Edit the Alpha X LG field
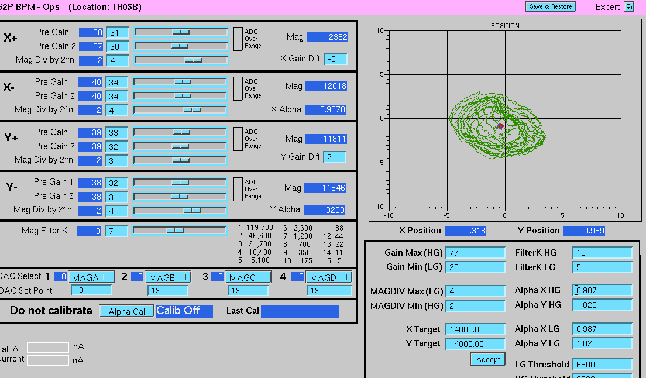This screenshot has height=378, width=646. [x=602, y=329]
